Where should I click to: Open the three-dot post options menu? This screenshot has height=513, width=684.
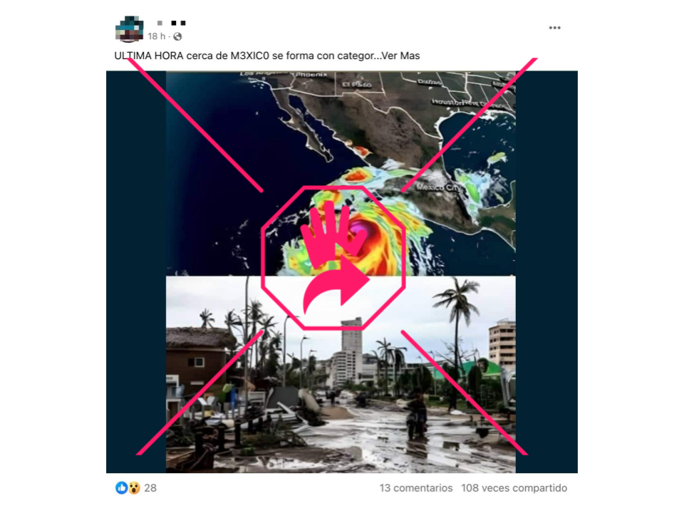pyautogui.click(x=554, y=28)
